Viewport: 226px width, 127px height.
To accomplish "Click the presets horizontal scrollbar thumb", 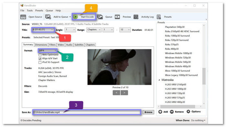I will [178, 107].
